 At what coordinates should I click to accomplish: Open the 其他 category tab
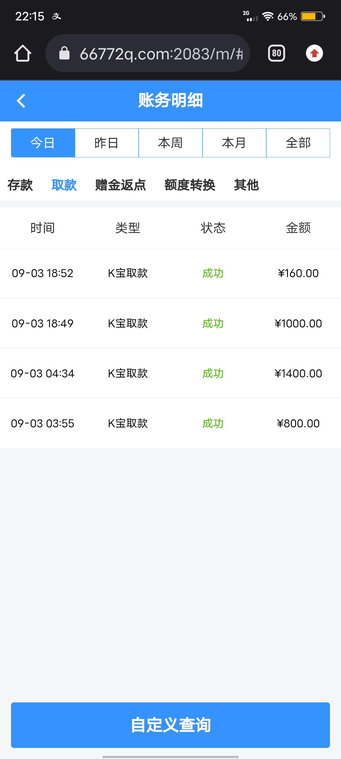tap(246, 185)
